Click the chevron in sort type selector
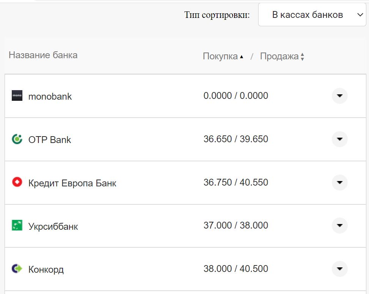The width and height of the screenshot is (369, 294). pyautogui.click(x=360, y=14)
